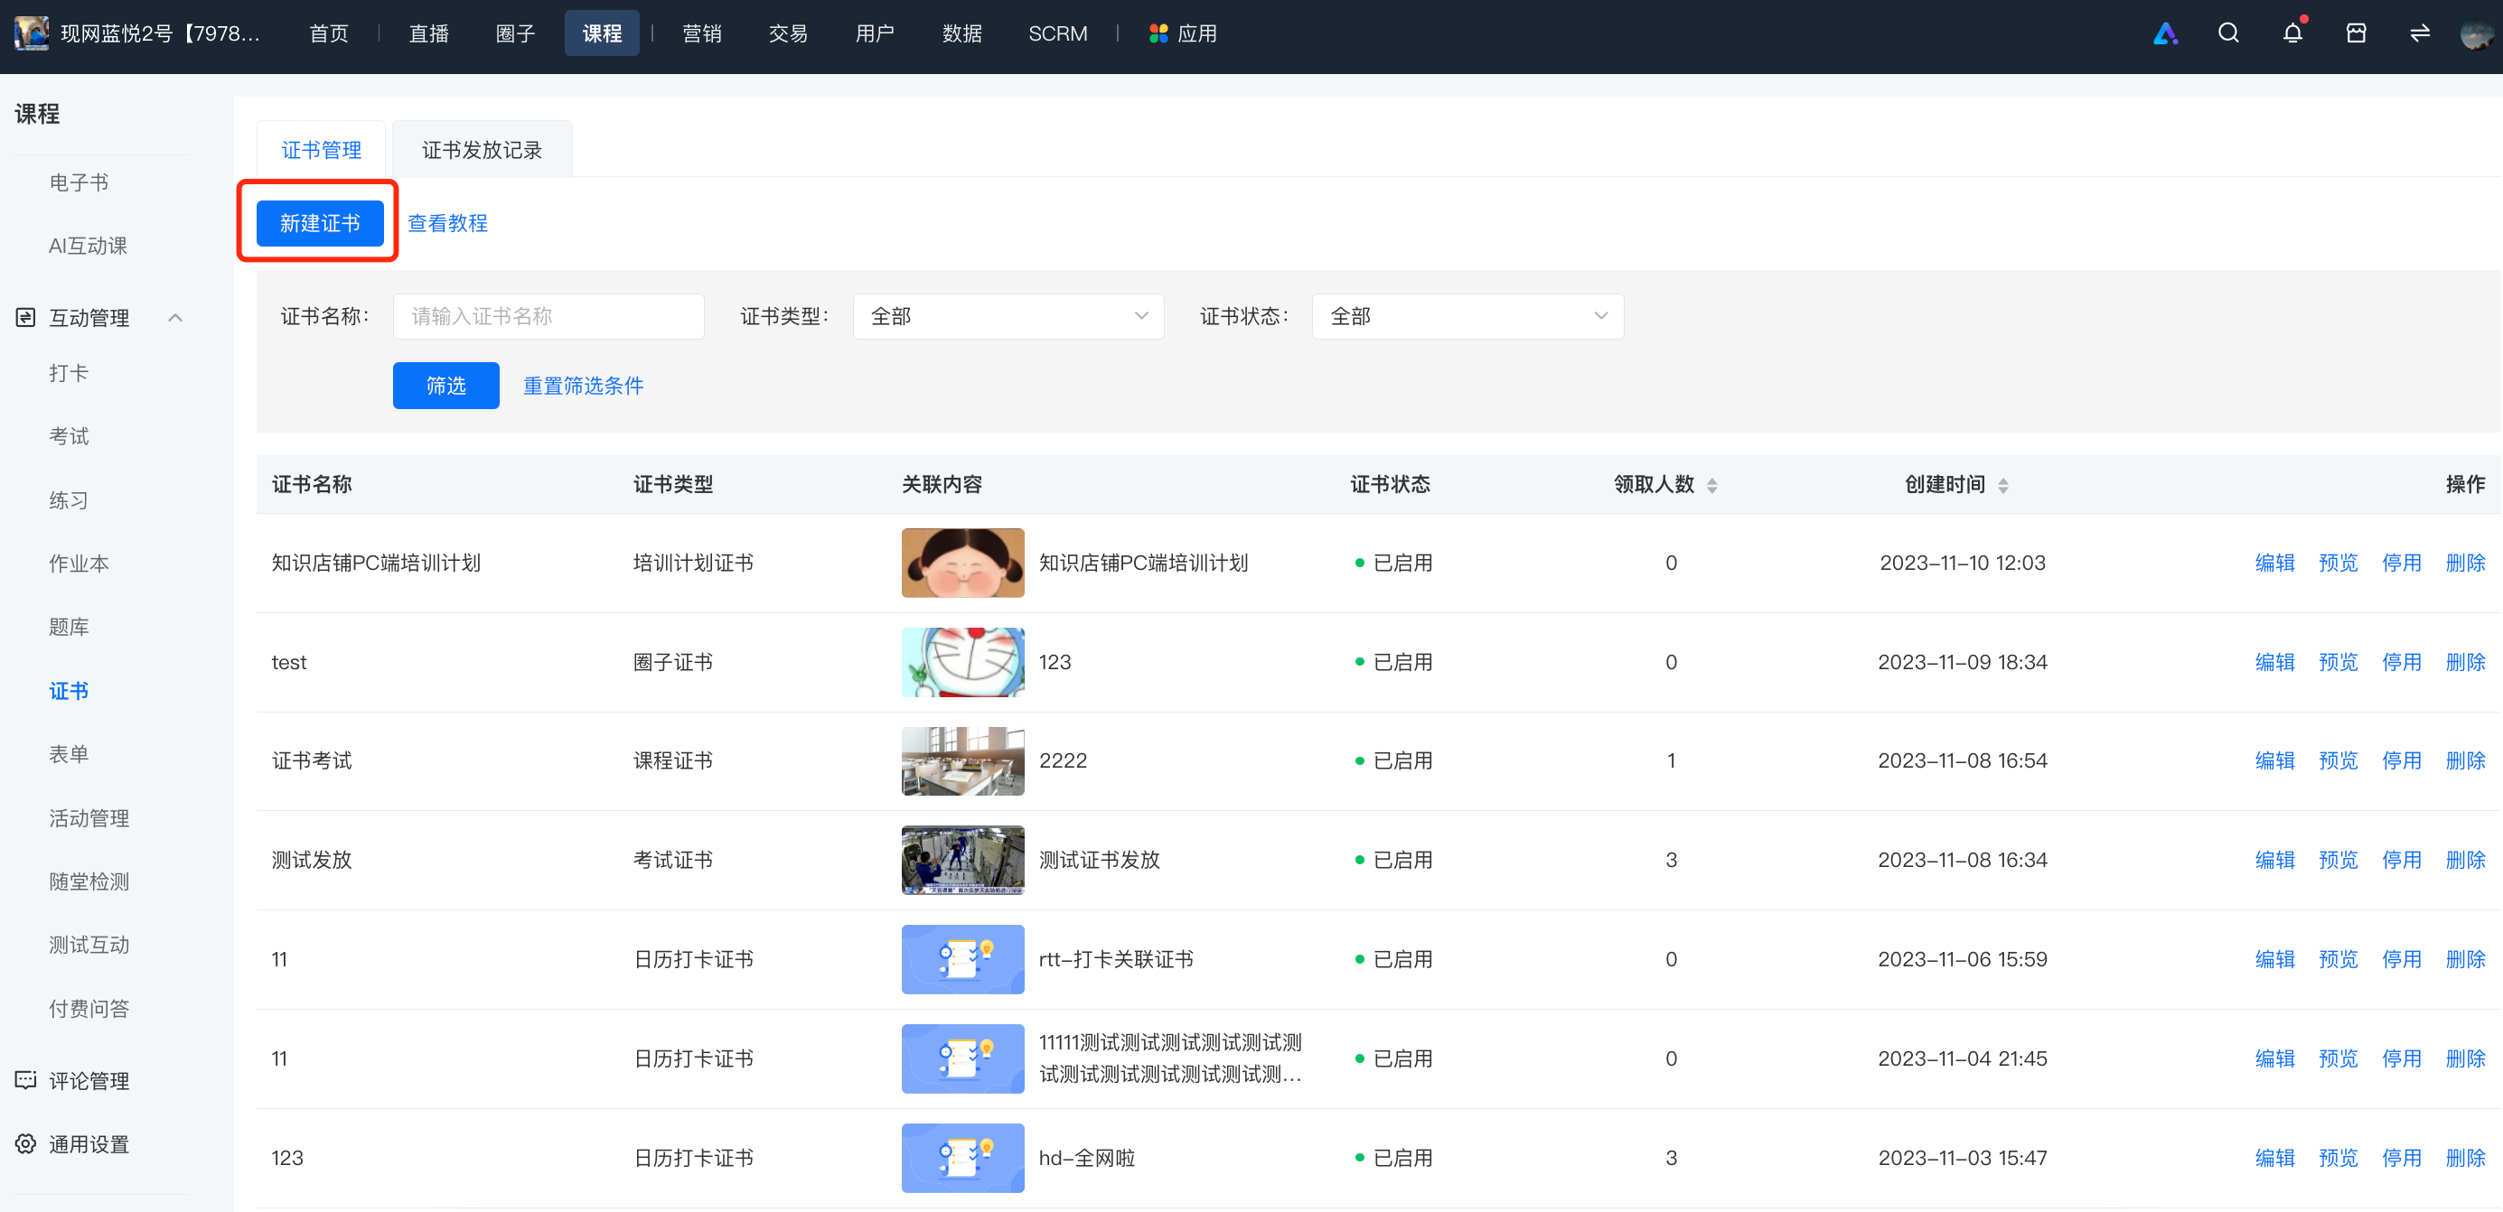Image resolution: width=2503 pixels, height=1212 pixels.
Task: Click the Doraemon thumbnail for test
Action: coord(962,661)
